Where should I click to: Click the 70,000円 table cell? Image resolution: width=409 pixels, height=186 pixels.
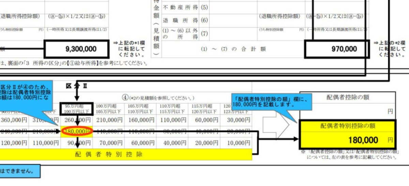109,143
